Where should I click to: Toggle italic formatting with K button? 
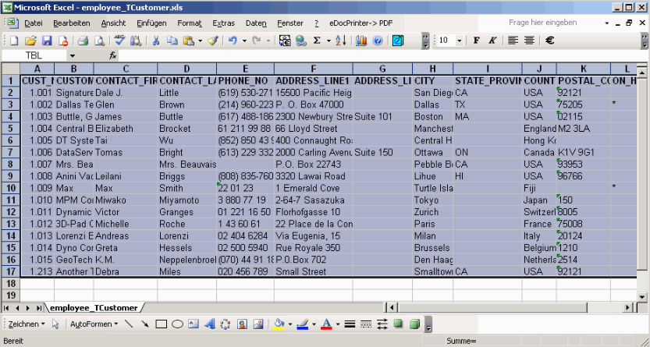(x=492, y=40)
